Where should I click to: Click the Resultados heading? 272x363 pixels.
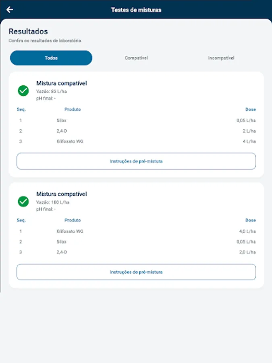[x=28, y=31]
